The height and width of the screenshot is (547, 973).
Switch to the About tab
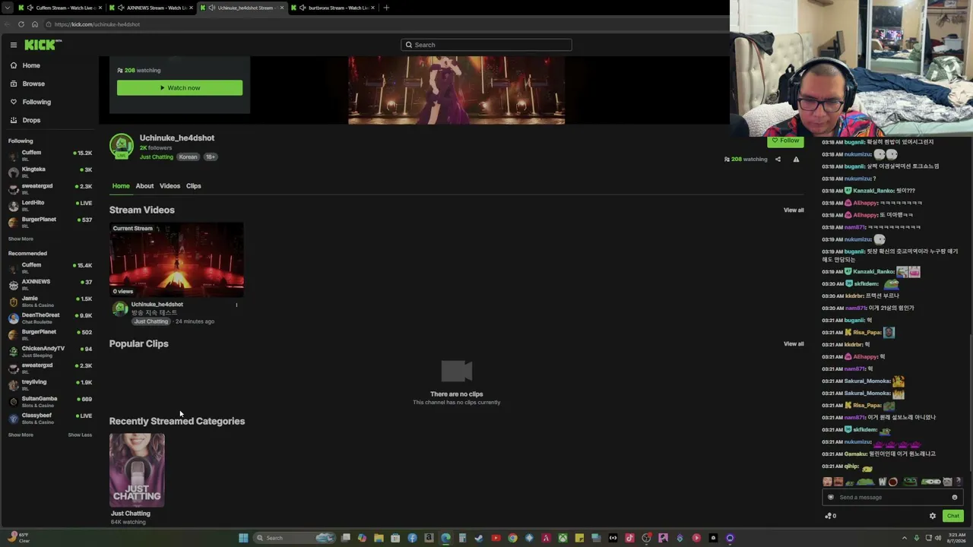pyautogui.click(x=144, y=185)
